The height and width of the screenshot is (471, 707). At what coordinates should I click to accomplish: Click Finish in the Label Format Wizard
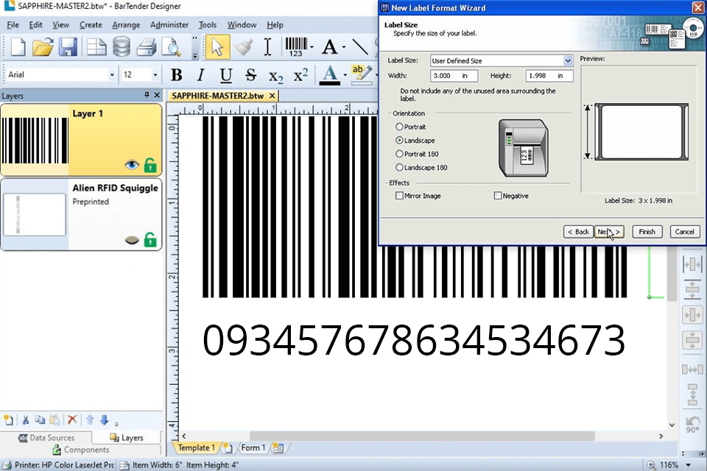pyautogui.click(x=647, y=232)
